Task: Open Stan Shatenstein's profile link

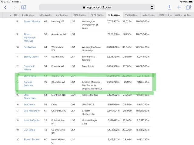Action: (x=30, y=97)
